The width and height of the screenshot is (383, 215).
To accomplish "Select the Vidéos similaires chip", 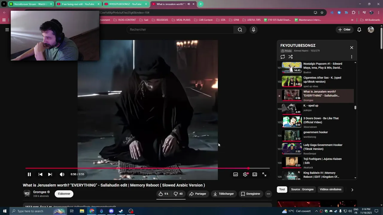I will [330, 189].
